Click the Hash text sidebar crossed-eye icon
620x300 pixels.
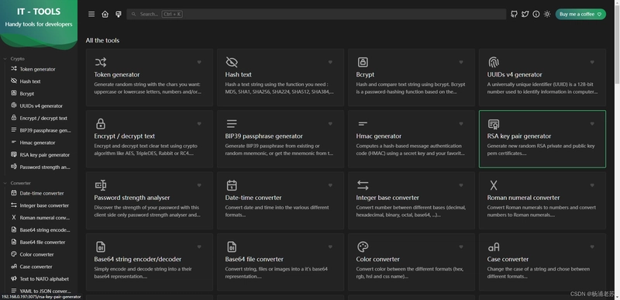(x=14, y=81)
